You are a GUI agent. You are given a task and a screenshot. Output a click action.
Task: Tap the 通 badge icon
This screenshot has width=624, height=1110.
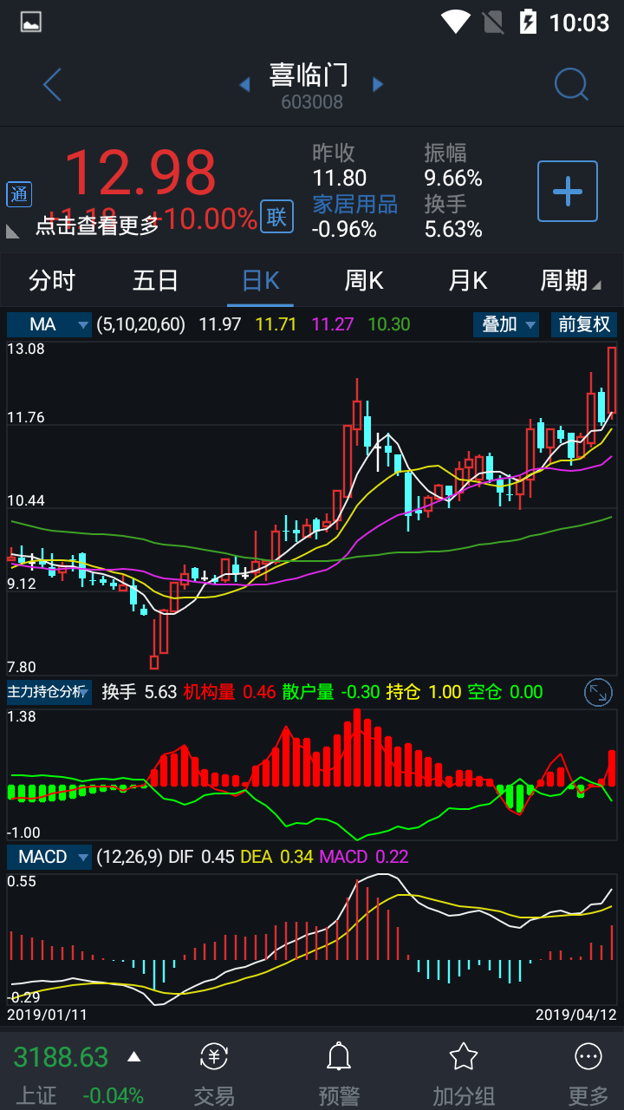[19, 194]
